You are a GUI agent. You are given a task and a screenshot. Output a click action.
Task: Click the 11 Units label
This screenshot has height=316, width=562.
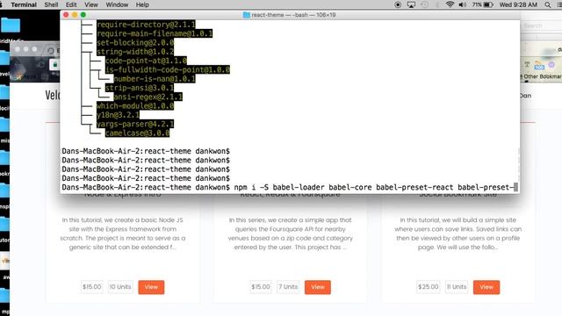[457, 287]
